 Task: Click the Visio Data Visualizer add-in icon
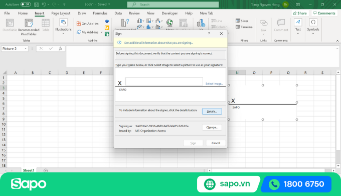click(x=107, y=22)
